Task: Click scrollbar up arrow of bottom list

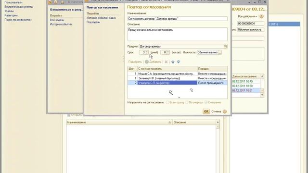Action: point(218,123)
